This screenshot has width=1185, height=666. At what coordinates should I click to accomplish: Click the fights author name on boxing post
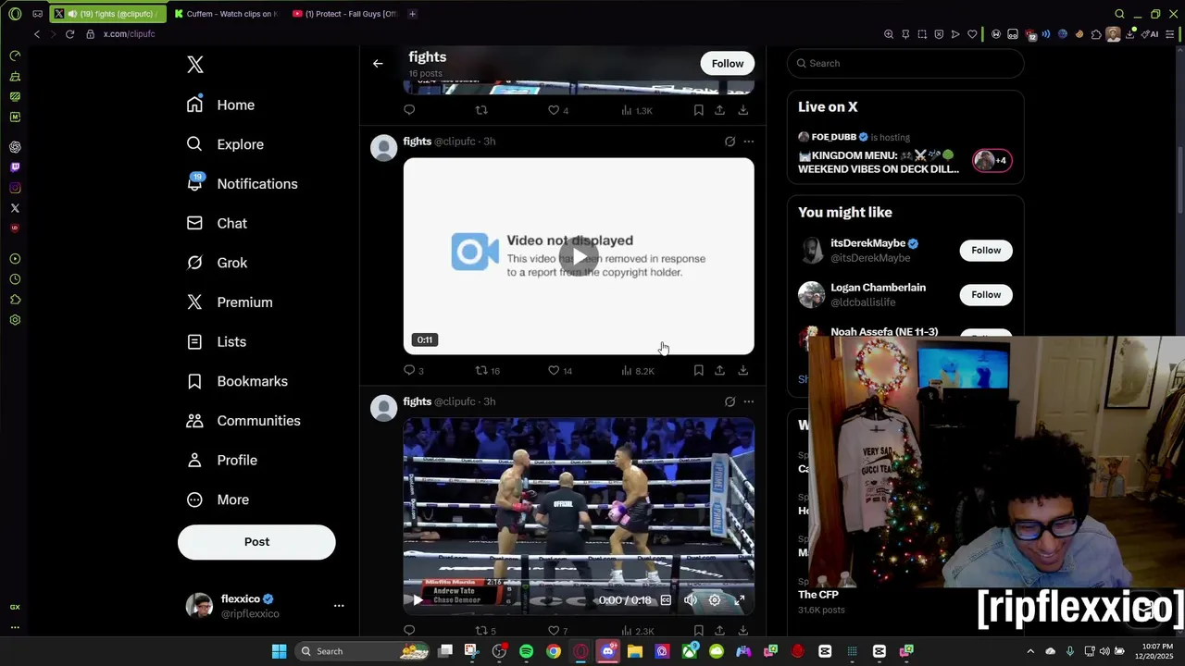click(418, 401)
